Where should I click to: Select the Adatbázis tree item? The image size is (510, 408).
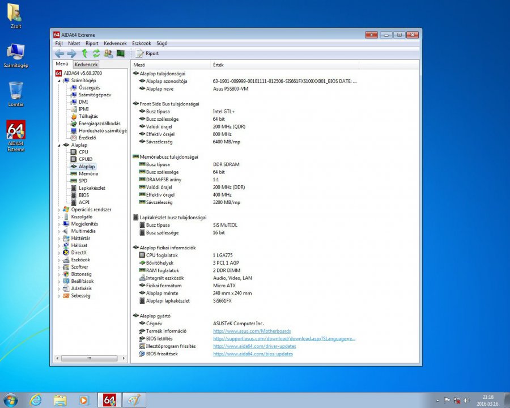point(81,288)
